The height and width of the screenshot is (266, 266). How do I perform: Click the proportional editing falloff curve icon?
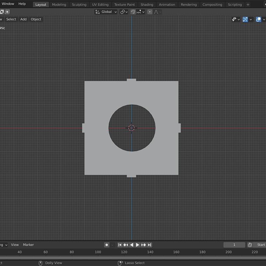pyautogui.click(x=156, y=12)
